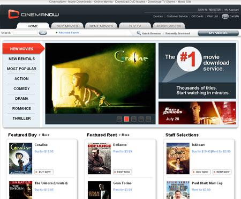Select Most Popular in the sidebar
The image size is (241, 199).
21,69
